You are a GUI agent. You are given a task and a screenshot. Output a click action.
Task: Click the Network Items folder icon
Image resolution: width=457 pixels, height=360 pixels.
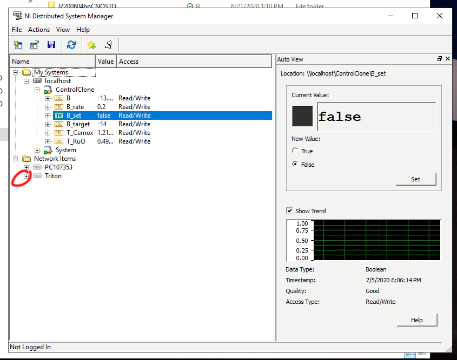(x=27, y=159)
